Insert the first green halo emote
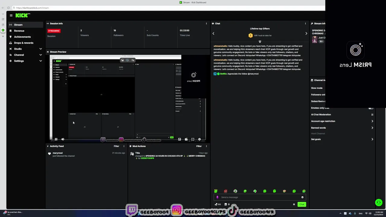The width and height of the screenshot is (386, 217). click(x=216, y=191)
